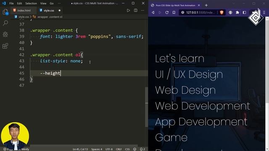The width and height of the screenshot is (269, 151).
Task: Change encoding via UTF-8 status item
Action: pyautogui.click(x=109, y=149)
